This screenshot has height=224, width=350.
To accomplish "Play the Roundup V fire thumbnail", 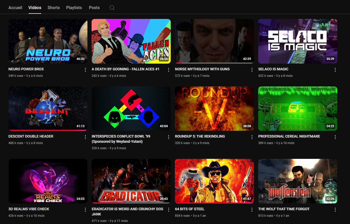I will point(215,108).
